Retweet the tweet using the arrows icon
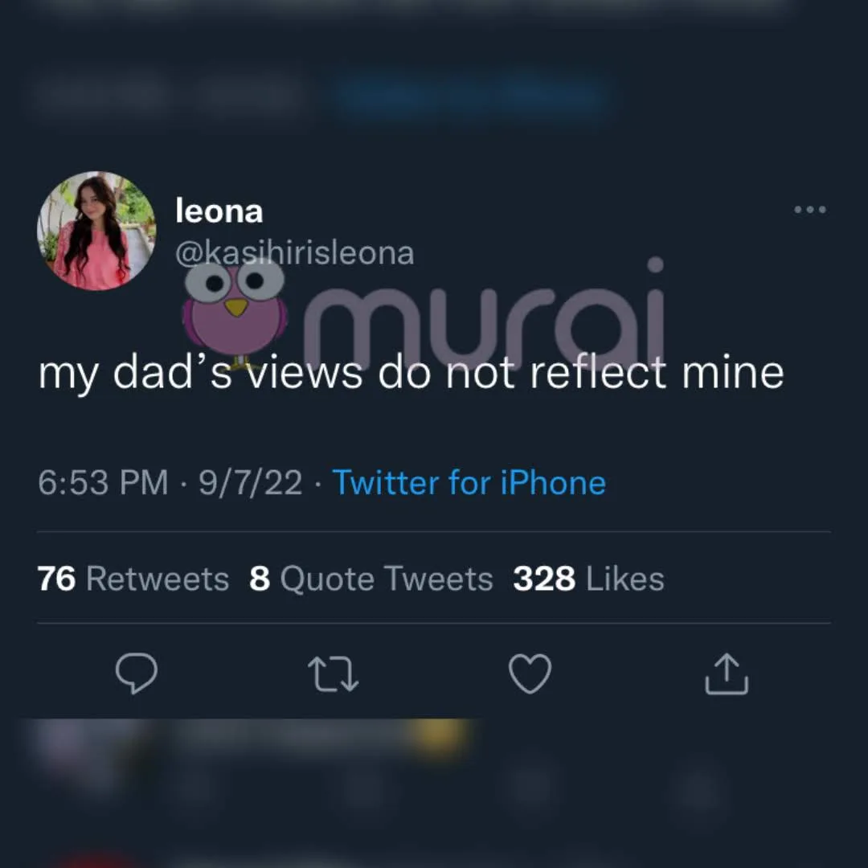 (x=334, y=674)
